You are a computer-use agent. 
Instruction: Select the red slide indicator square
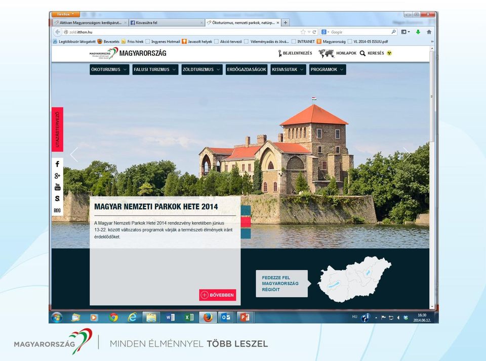[246, 222]
